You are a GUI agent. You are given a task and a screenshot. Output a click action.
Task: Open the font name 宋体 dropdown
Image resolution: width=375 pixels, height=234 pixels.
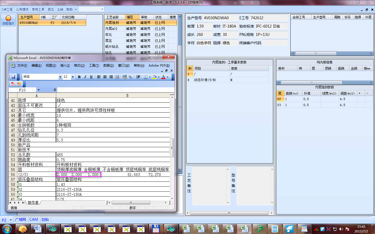pyautogui.click(x=60, y=77)
